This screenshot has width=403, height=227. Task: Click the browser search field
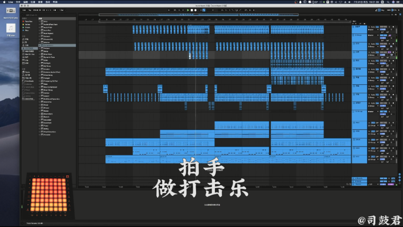click(48, 15)
